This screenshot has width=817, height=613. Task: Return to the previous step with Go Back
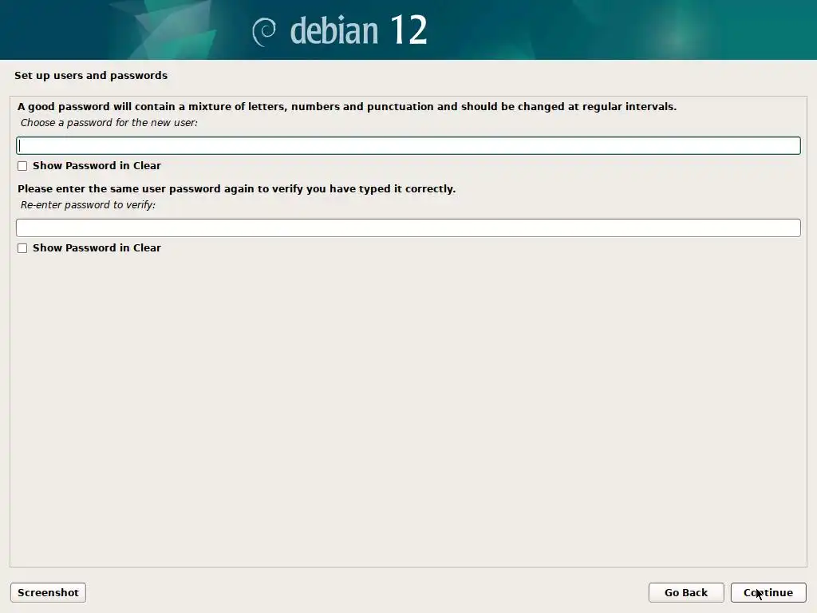[685, 593]
